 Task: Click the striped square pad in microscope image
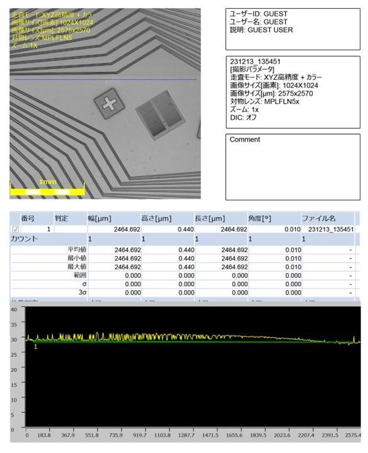[160, 115]
